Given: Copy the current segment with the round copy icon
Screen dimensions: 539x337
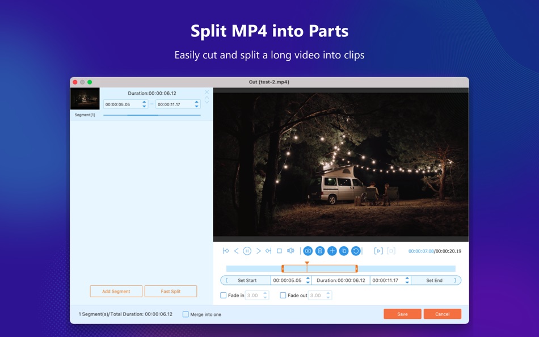Looking at the screenshot, I should pyautogui.click(x=344, y=251).
